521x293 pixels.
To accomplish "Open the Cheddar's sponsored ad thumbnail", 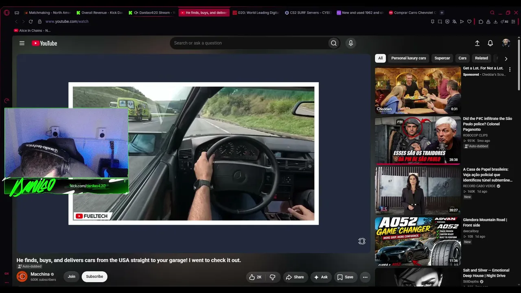I will click(x=418, y=90).
